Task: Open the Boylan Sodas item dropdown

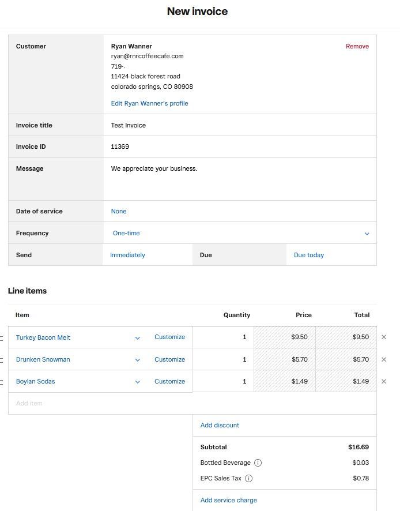Action: coord(137,382)
